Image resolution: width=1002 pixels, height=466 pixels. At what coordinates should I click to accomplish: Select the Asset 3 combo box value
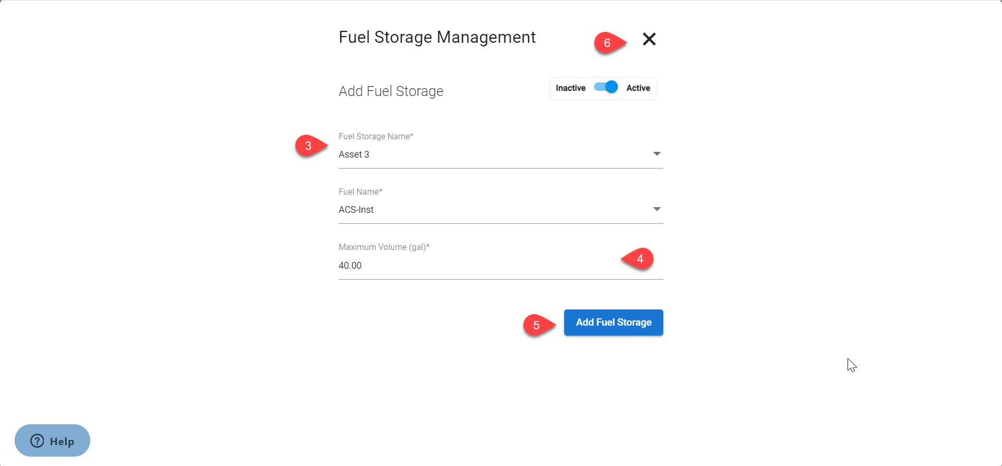point(354,154)
